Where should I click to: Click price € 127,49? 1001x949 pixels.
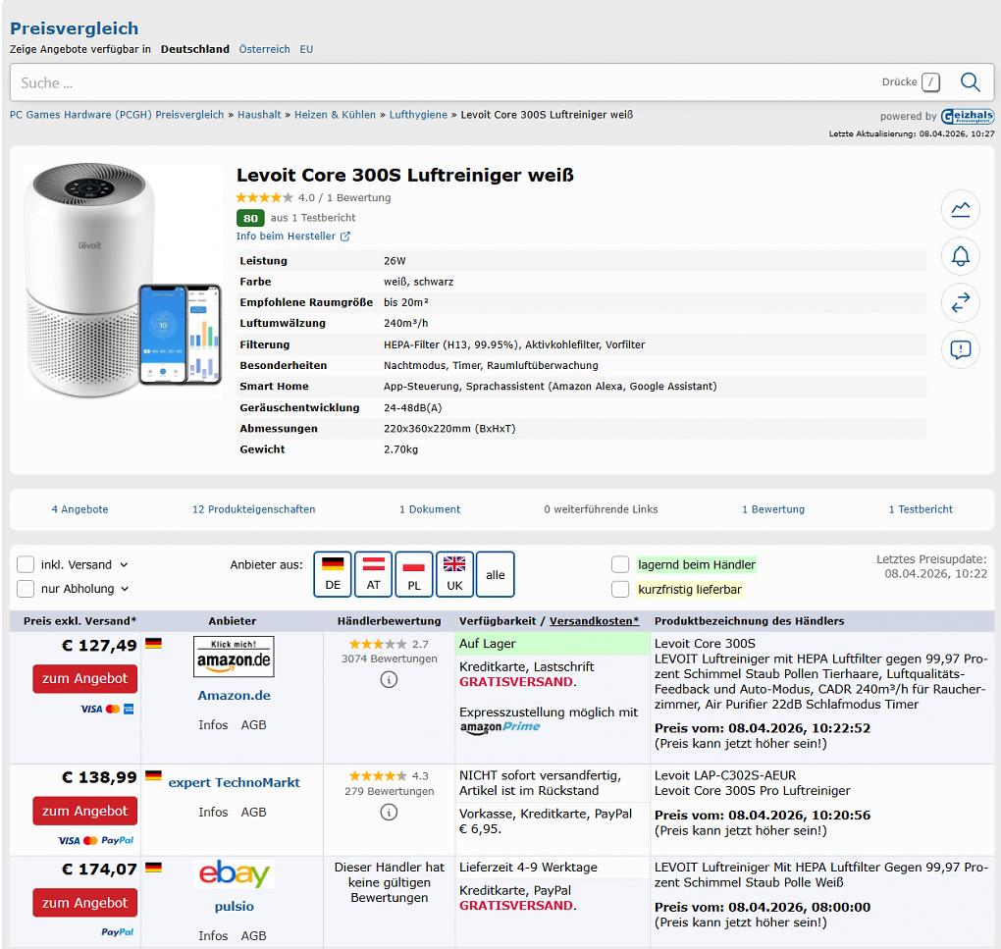[99, 646]
